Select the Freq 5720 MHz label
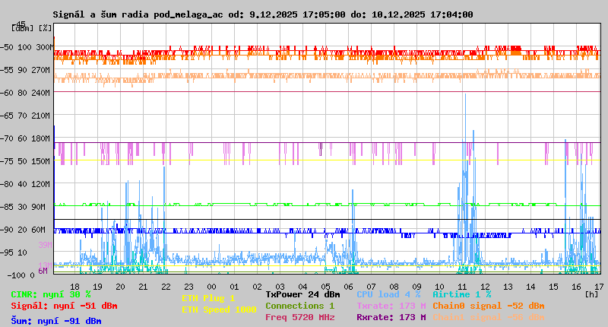Image resolution: width=608 pixels, height=327 pixels. click(x=299, y=317)
